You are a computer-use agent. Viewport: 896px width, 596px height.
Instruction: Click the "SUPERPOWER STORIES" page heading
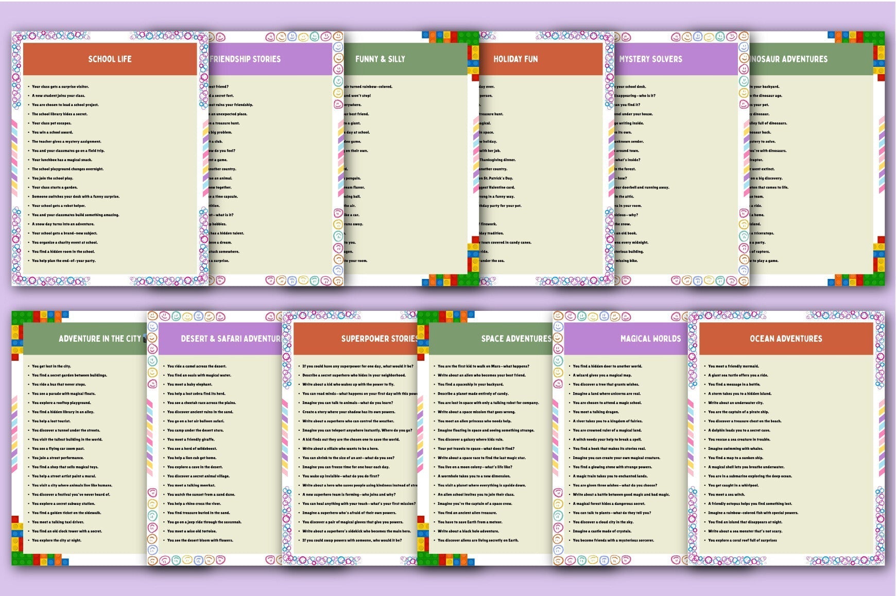point(379,339)
